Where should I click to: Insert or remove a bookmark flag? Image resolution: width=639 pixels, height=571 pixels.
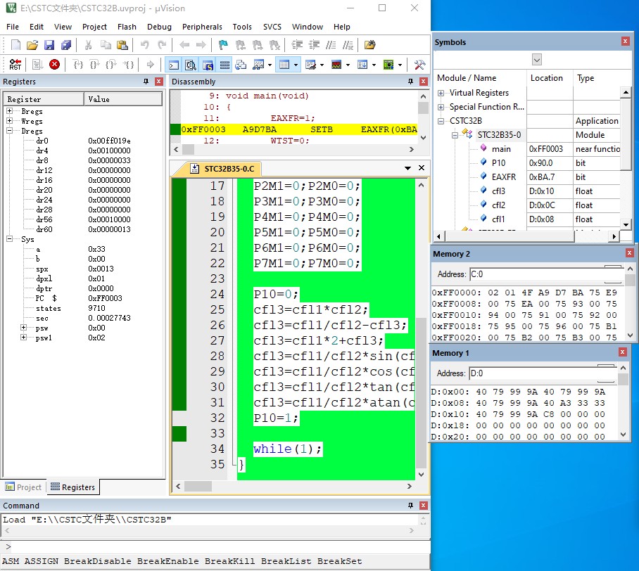tap(223, 45)
